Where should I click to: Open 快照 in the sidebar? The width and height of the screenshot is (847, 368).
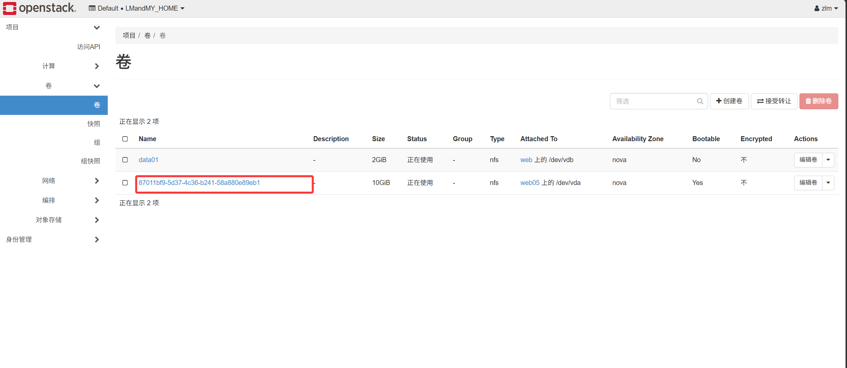pos(93,124)
